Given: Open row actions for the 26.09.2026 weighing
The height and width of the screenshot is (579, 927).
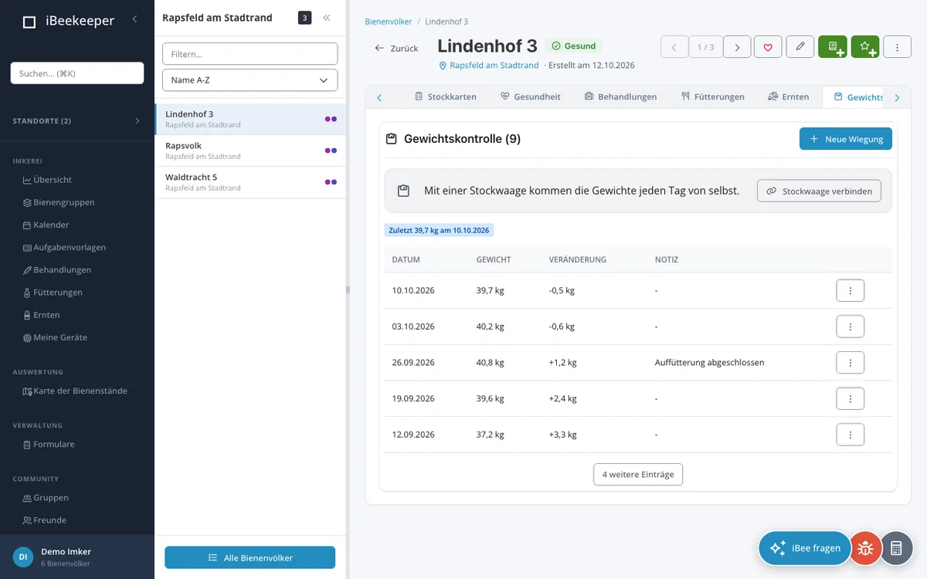Looking at the screenshot, I should tap(850, 363).
